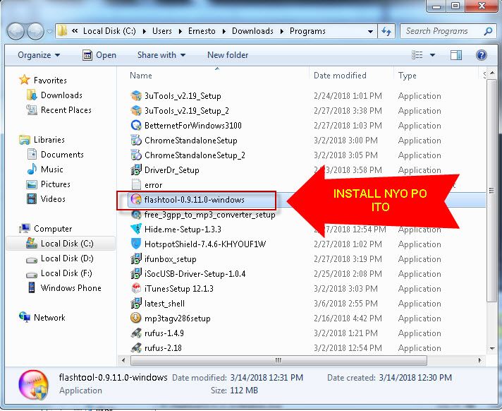Go forward with the Forward arrow
The height and width of the screenshot is (411, 502).
(x=35, y=31)
